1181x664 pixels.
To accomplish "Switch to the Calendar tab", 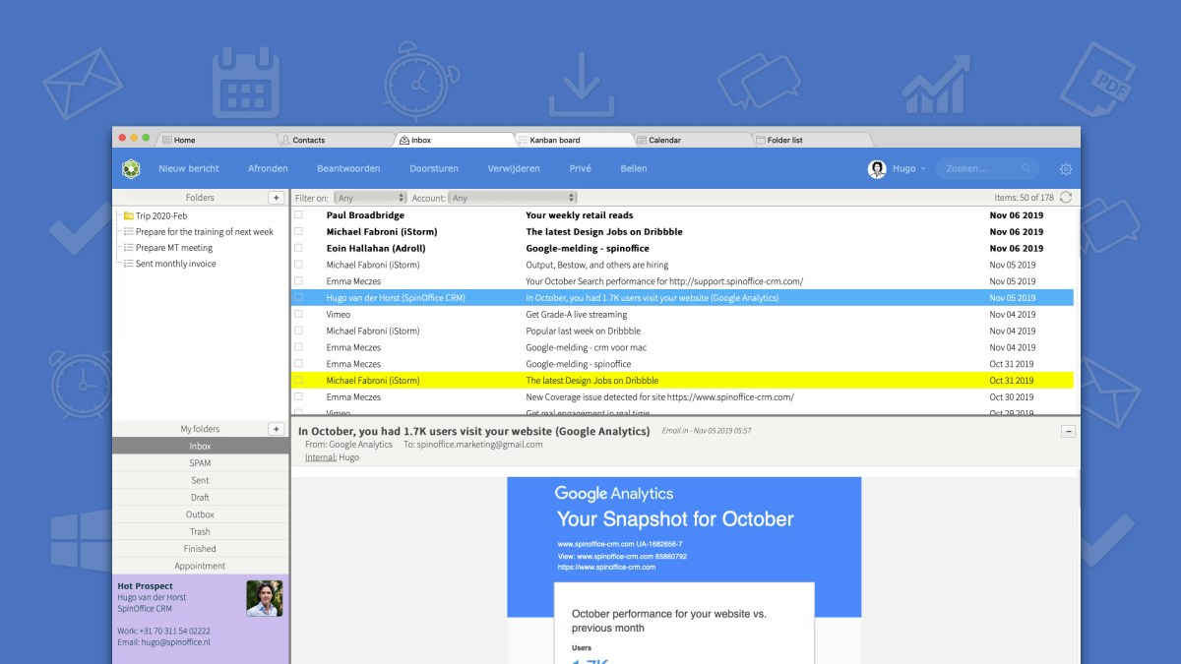I will pyautogui.click(x=664, y=140).
